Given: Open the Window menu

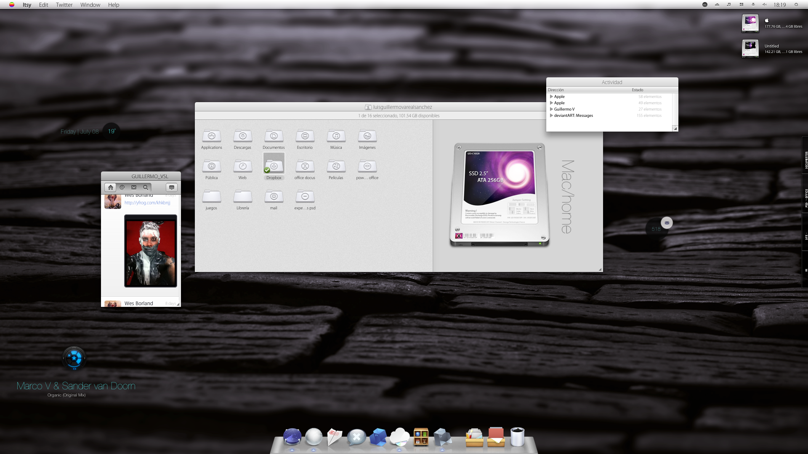Looking at the screenshot, I should [x=90, y=5].
